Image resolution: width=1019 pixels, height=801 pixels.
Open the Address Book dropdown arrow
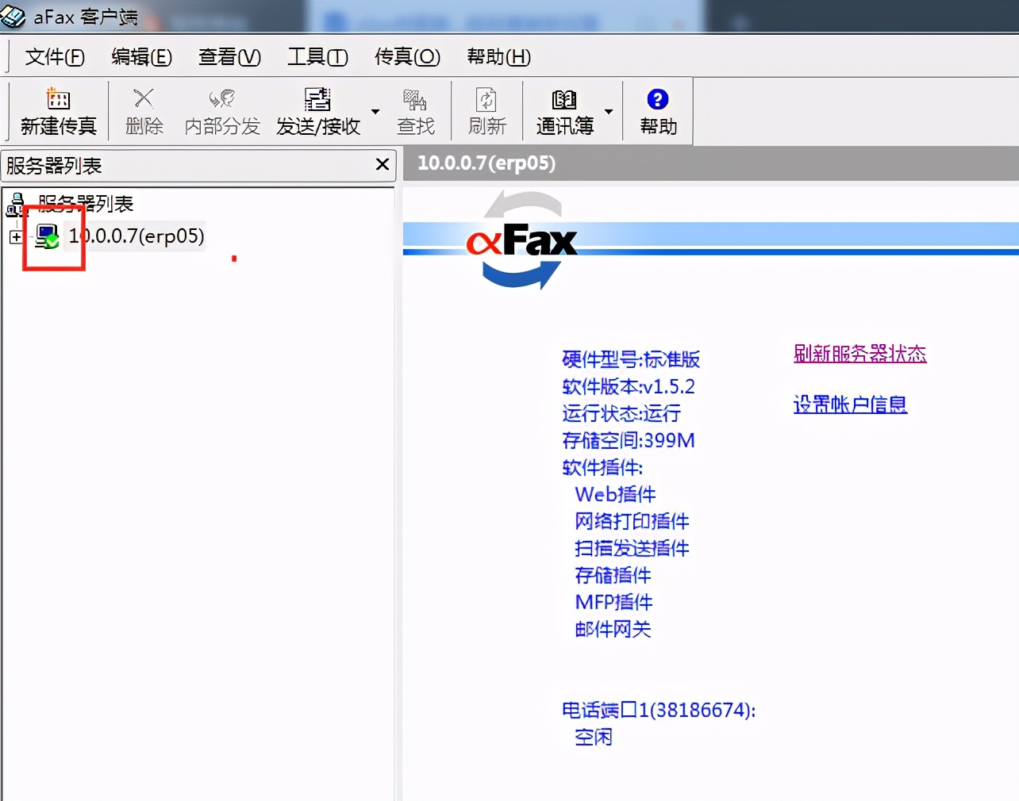pyautogui.click(x=609, y=112)
